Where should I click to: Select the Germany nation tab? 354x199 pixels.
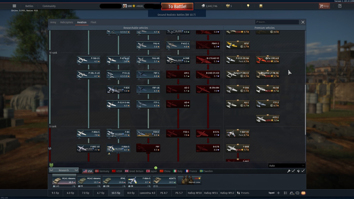(x=102, y=171)
